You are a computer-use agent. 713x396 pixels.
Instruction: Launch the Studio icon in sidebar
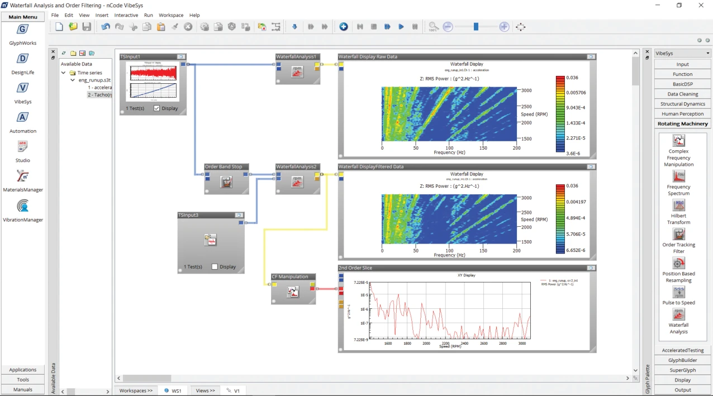pyautogui.click(x=23, y=146)
